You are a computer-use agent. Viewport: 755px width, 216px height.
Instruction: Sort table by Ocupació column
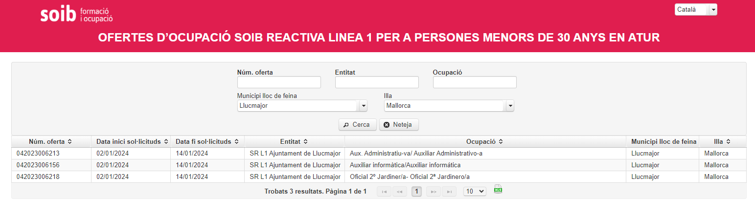(484, 141)
